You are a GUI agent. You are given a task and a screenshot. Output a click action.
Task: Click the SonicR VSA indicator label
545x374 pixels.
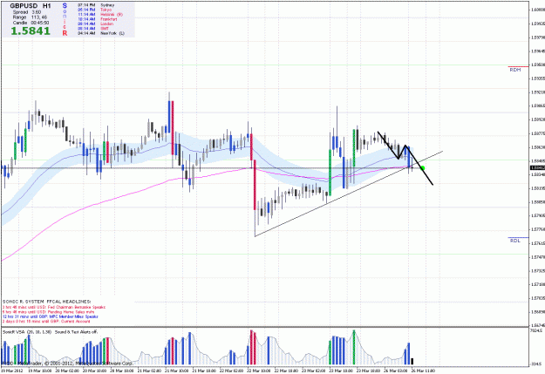(27, 332)
